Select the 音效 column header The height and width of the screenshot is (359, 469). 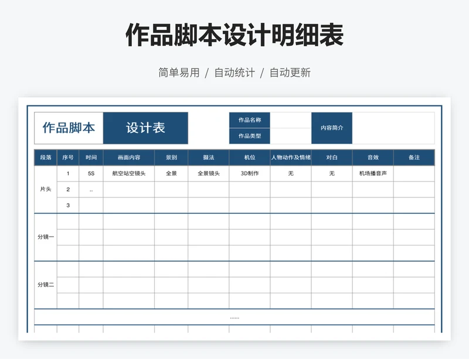click(x=373, y=158)
